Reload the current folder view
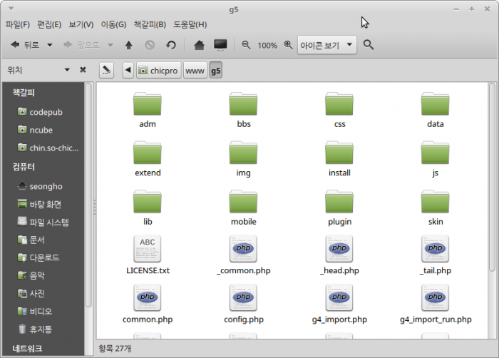The width and height of the screenshot is (499, 358). pos(171,45)
